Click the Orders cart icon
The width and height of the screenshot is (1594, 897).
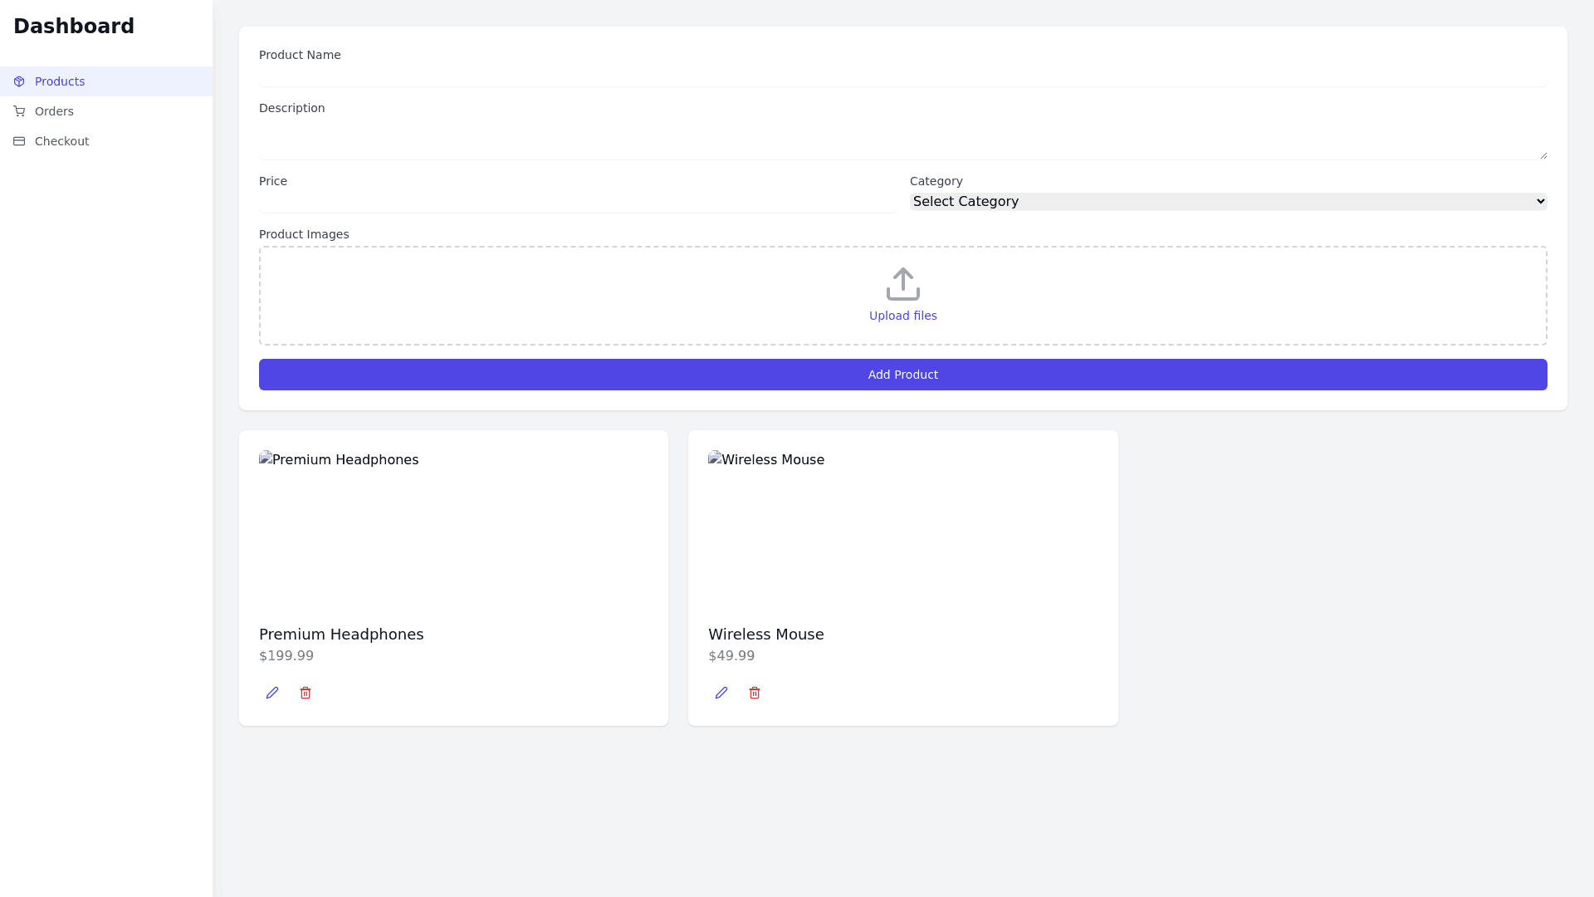click(19, 111)
